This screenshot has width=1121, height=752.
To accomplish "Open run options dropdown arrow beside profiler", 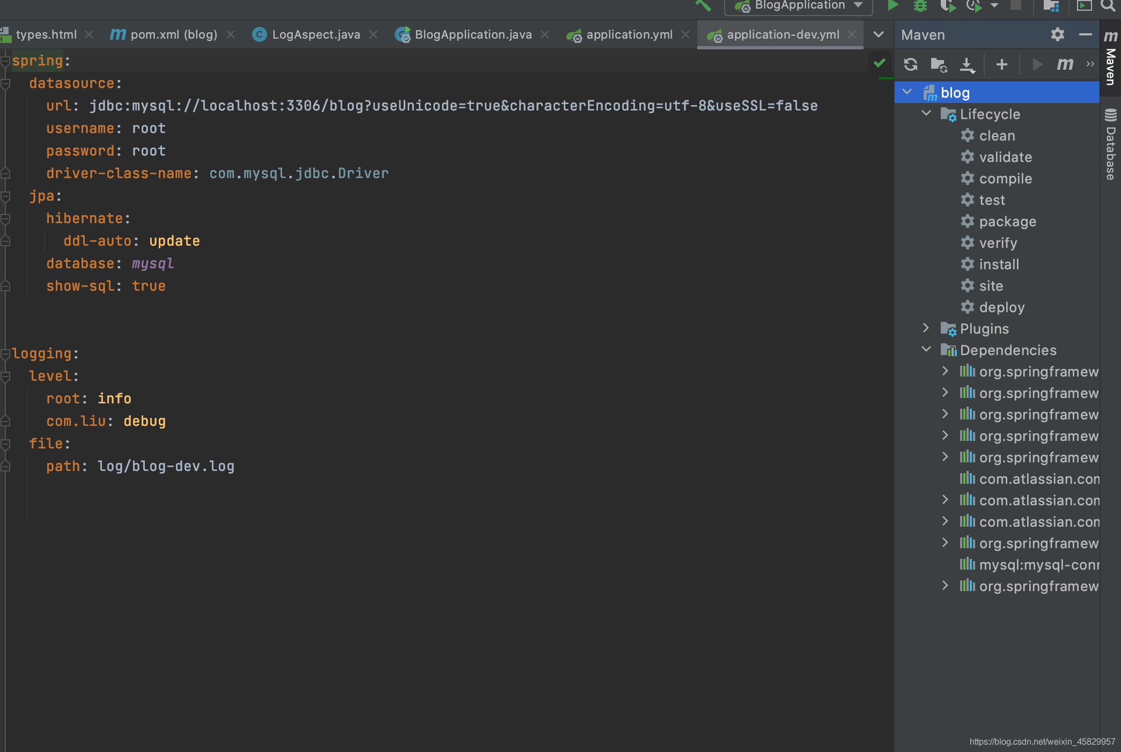I will tap(994, 5).
